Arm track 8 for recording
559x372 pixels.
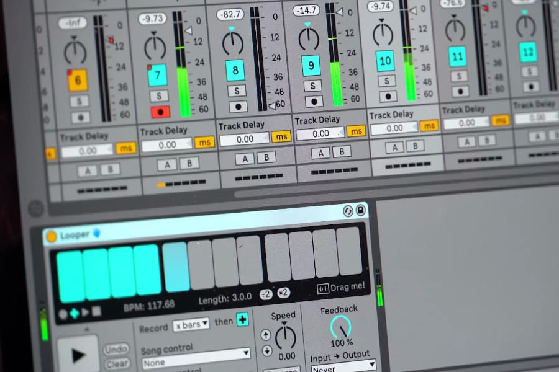(238, 107)
